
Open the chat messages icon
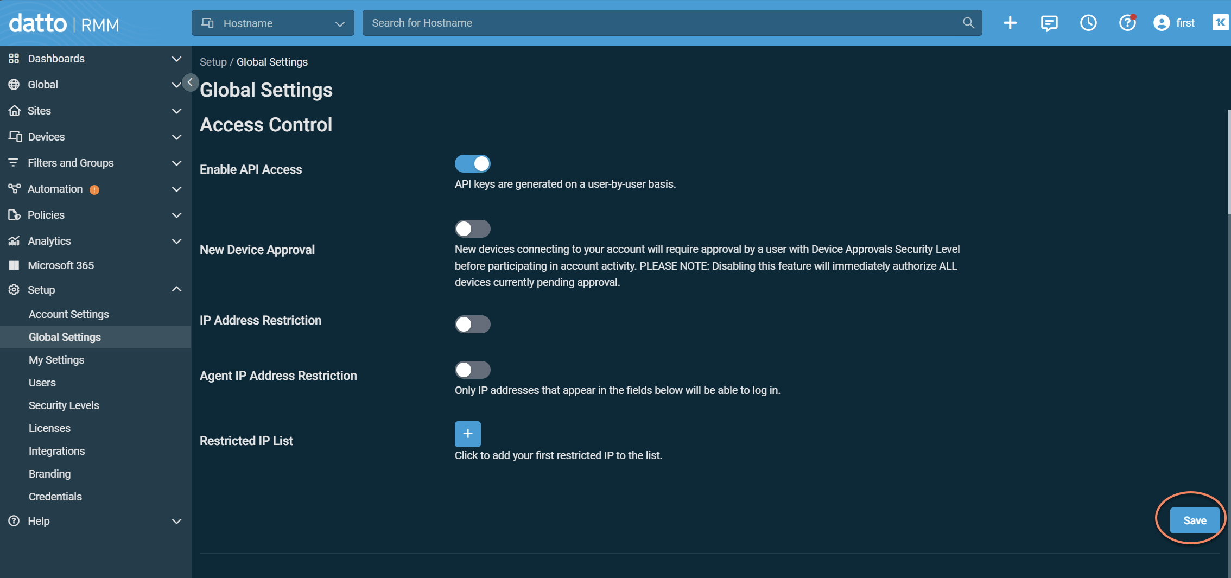pos(1049,23)
